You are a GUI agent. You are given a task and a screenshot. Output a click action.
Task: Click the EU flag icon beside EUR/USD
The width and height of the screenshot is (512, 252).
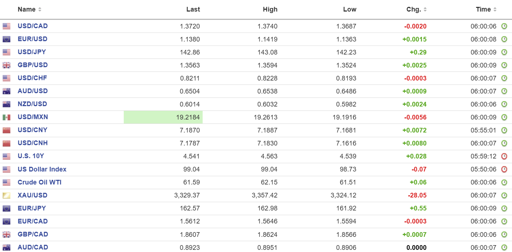point(7,39)
